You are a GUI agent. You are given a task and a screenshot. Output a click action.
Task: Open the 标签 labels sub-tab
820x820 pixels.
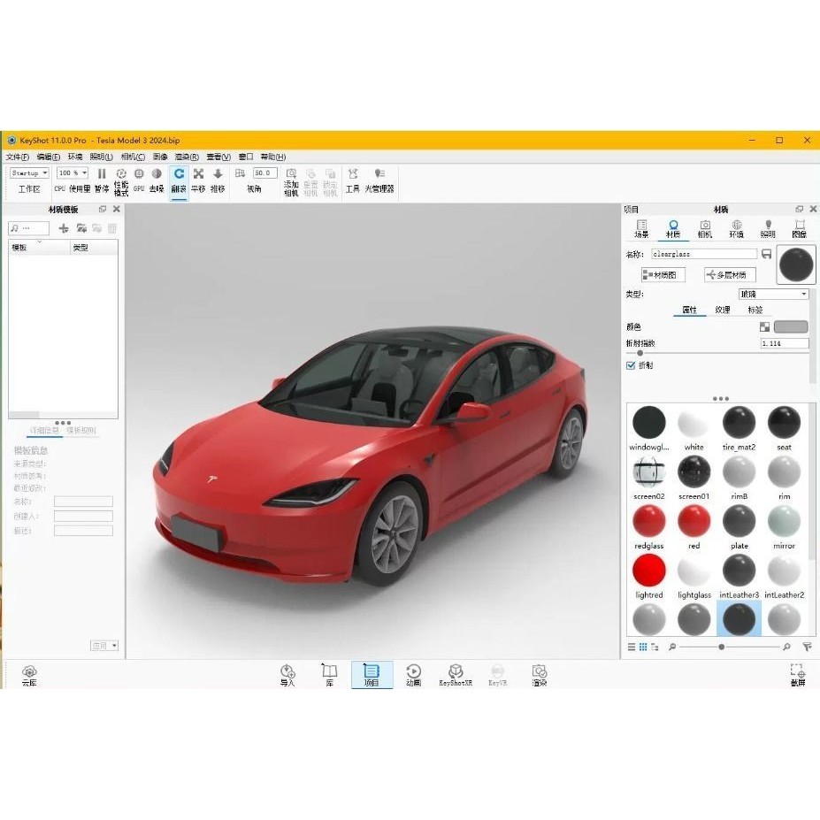(x=755, y=310)
